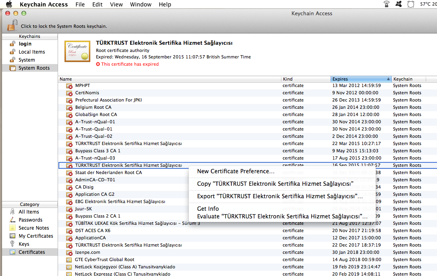Open the Help menu
Screen dimensions: 437x276
pyautogui.click(x=165, y=4)
